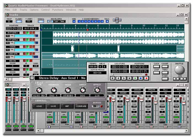Toggle the Click metronome button

tap(156, 67)
